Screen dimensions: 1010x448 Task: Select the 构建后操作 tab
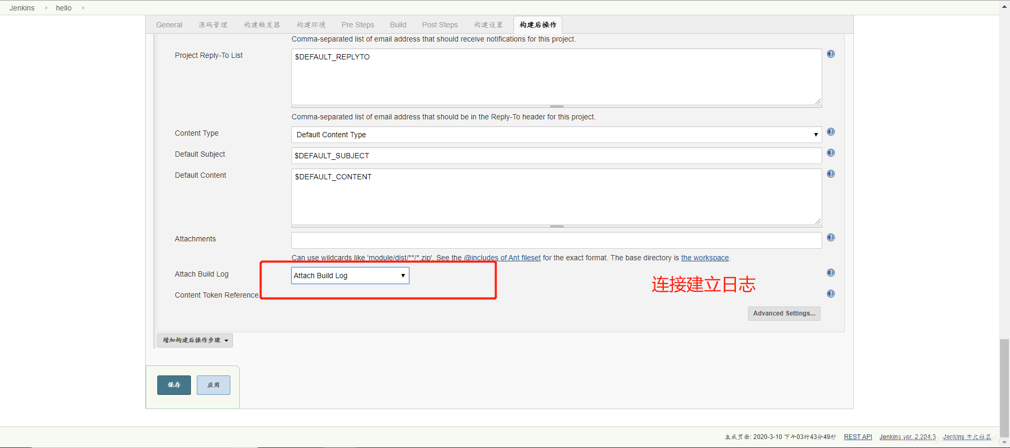(x=538, y=25)
